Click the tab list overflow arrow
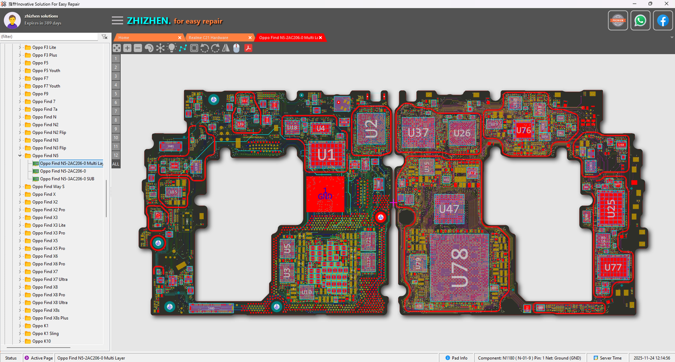 [671, 37]
